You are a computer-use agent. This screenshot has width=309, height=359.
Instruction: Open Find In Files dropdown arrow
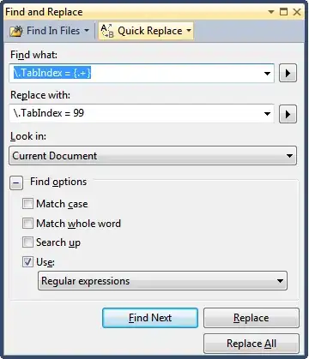pos(87,30)
